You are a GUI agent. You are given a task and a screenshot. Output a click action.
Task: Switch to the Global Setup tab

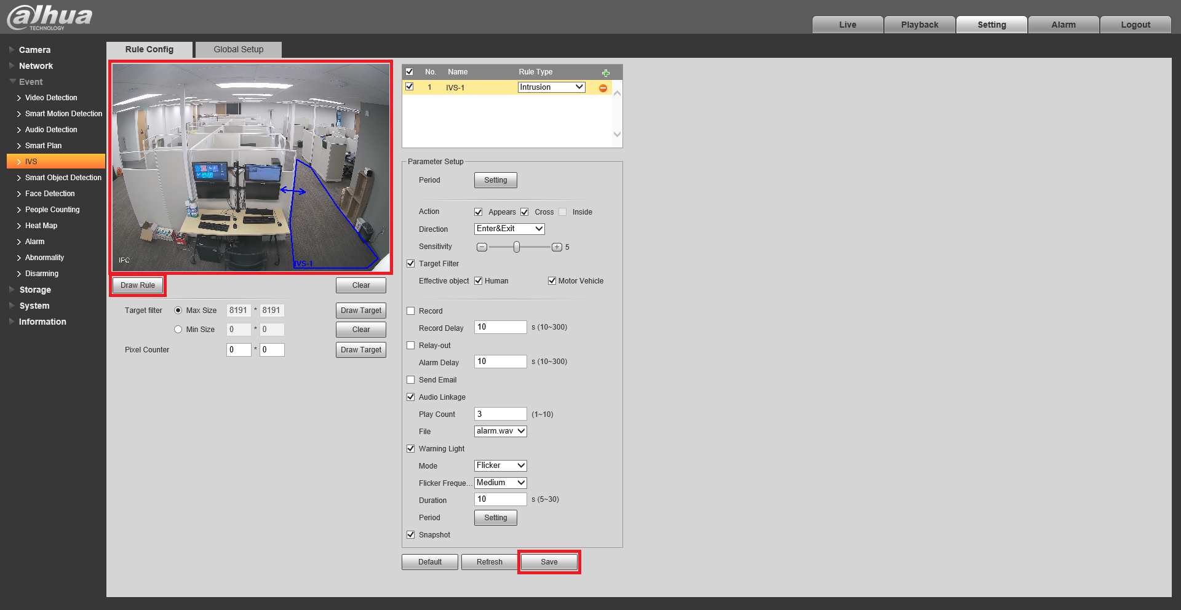[x=239, y=50]
